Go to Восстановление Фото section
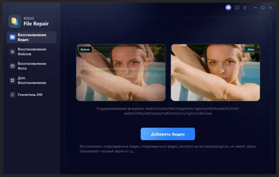This screenshot has height=177, width=279. pos(31,66)
